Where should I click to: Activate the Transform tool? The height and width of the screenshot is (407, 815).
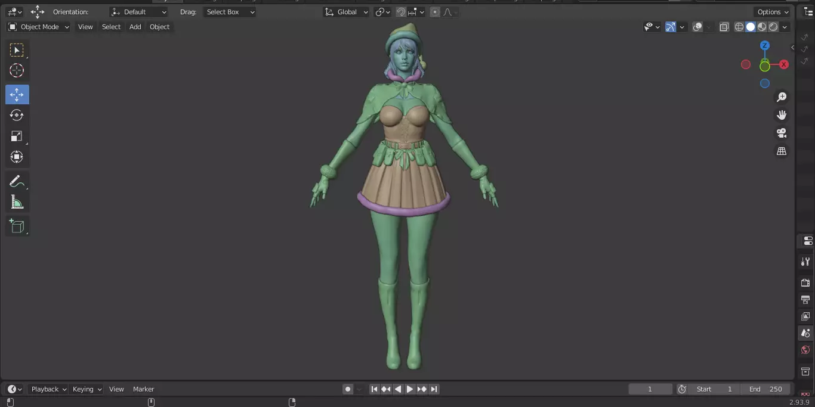17,157
